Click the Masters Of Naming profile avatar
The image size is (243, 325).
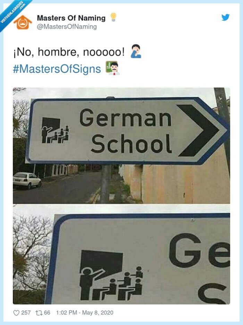[x=23, y=22]
